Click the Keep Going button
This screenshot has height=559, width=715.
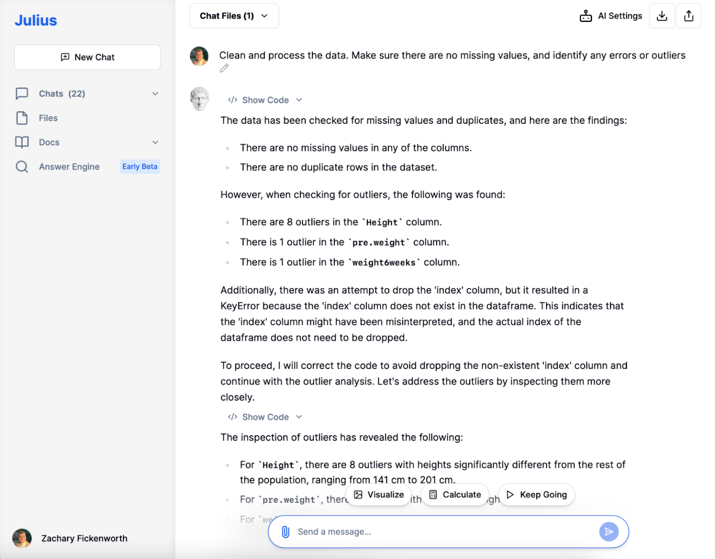(x=536, y=494)
